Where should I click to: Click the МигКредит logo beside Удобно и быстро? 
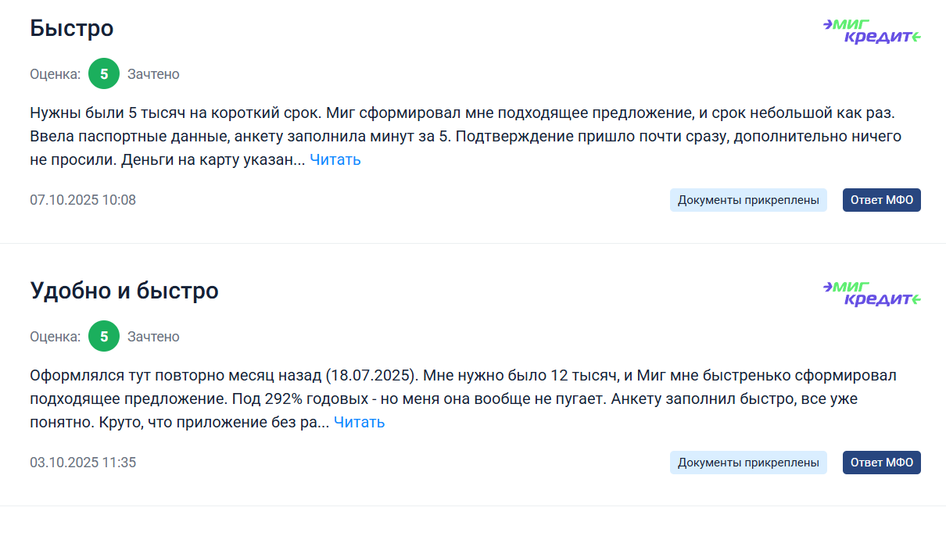coord(872,293)
